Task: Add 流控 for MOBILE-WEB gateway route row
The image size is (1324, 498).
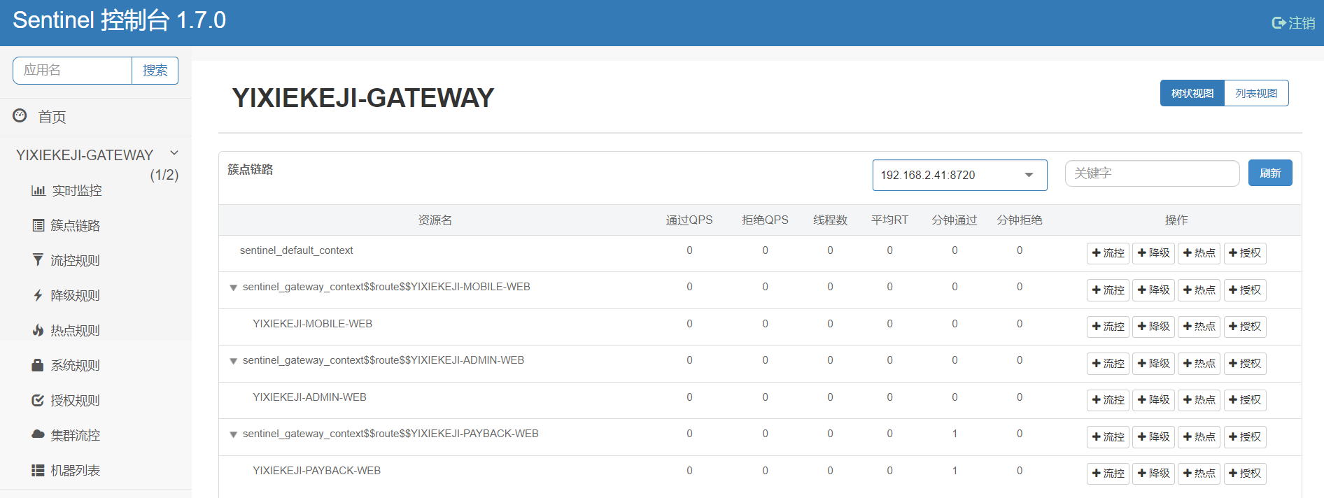Action: point(1108,290)
